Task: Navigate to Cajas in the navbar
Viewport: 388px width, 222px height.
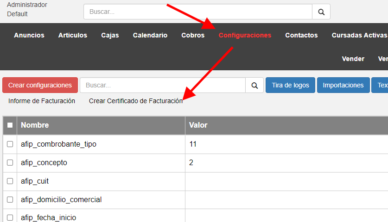Action: pos(110,35)
